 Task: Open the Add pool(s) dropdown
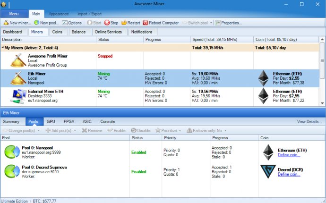pos(61,130)
